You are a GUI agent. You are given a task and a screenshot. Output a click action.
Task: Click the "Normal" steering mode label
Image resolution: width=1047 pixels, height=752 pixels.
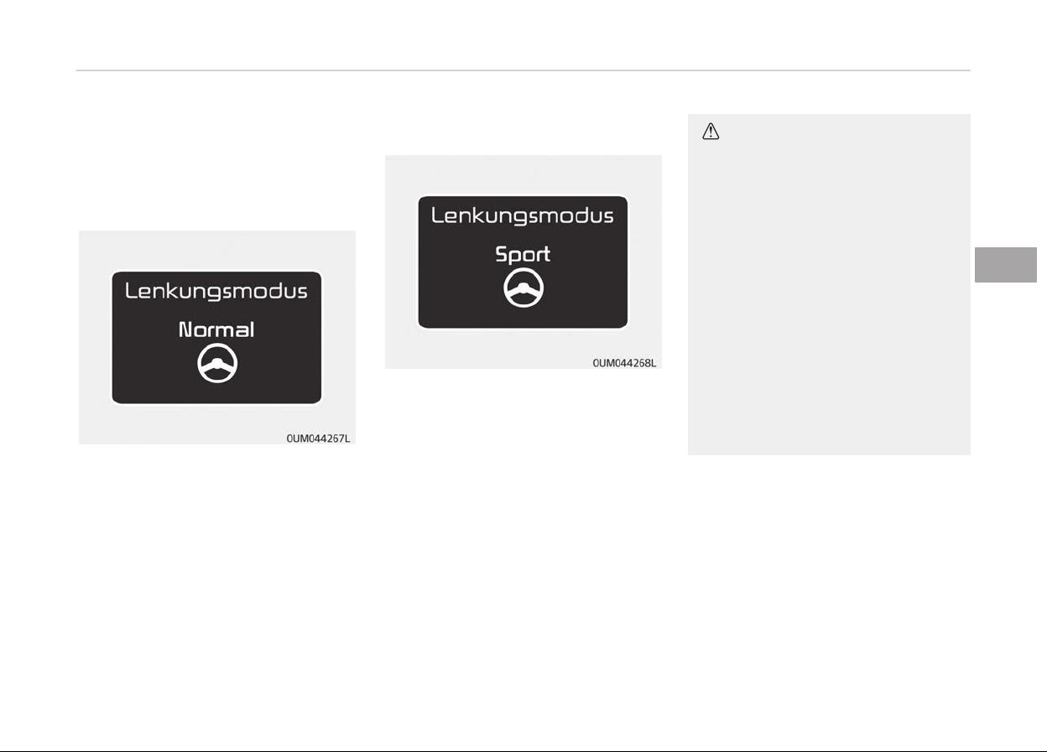pyautogui.click(x=216, y=329)
